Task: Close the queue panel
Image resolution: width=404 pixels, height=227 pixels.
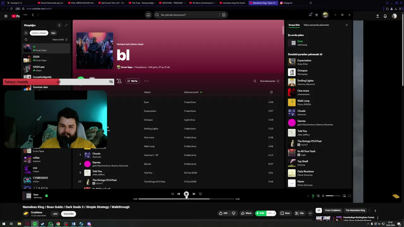Action: pos(347,25)
